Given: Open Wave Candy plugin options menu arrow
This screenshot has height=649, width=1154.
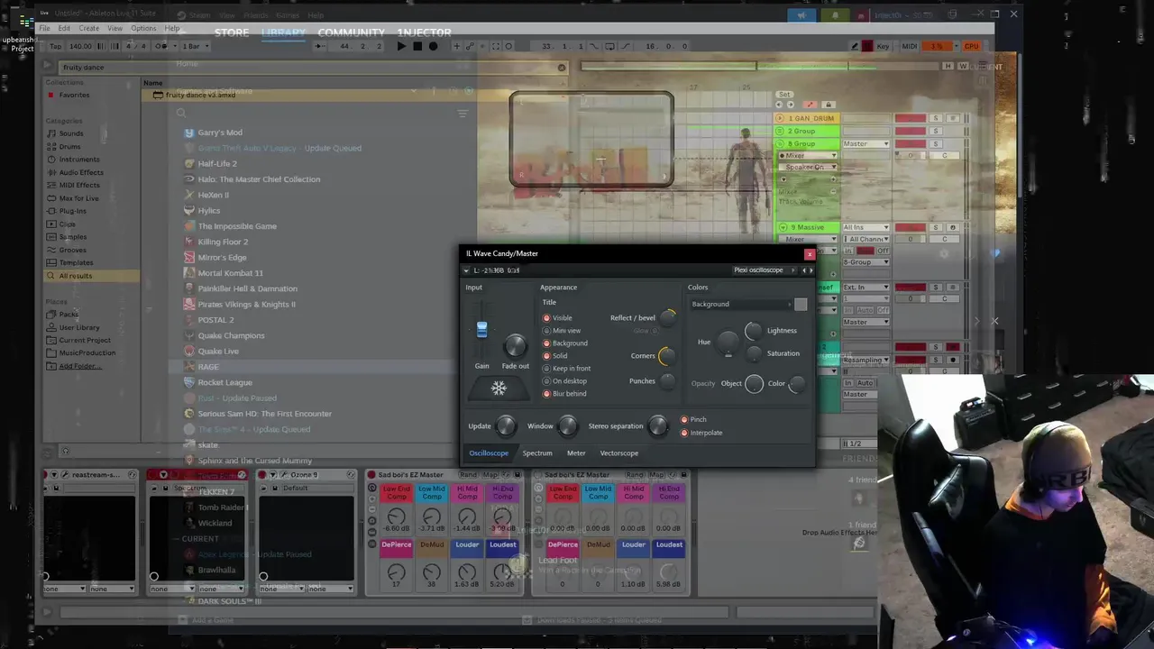Looking at the screenshot, I should (x=466, y=270).
